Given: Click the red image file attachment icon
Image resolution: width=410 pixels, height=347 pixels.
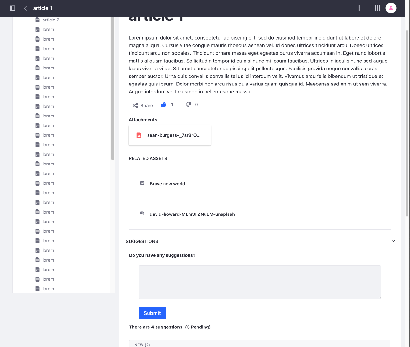Looking at the screenshot, I should click(139, 135).
